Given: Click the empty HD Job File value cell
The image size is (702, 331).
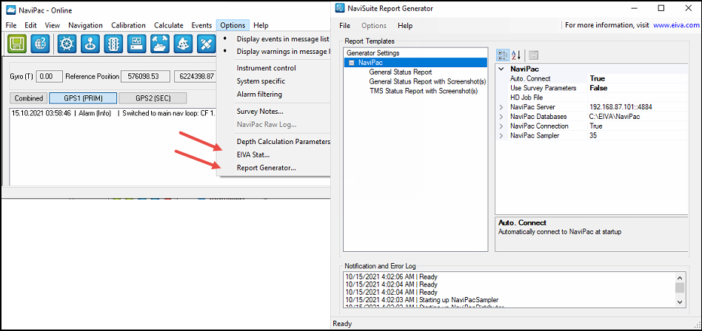Looking at the screenshot, I should point(638,98).
